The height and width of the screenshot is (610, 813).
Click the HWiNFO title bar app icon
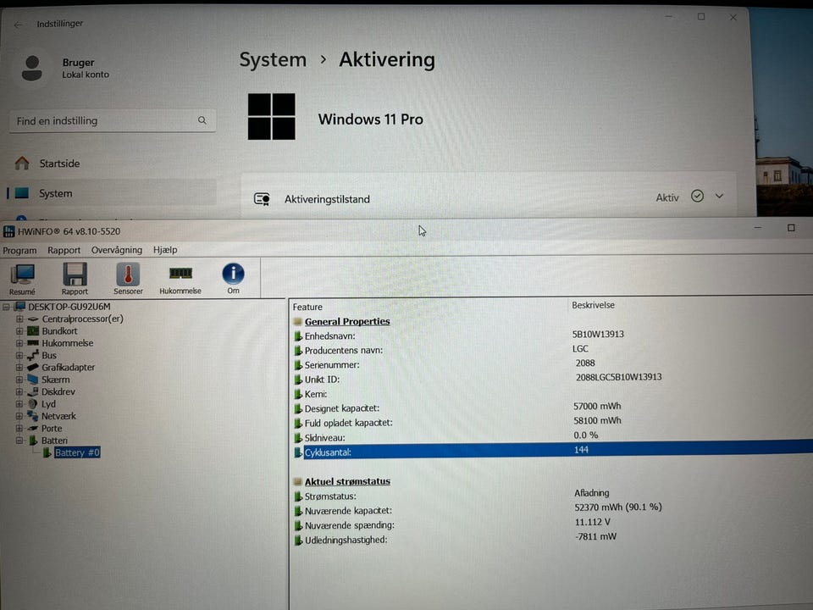coord(8,231)
